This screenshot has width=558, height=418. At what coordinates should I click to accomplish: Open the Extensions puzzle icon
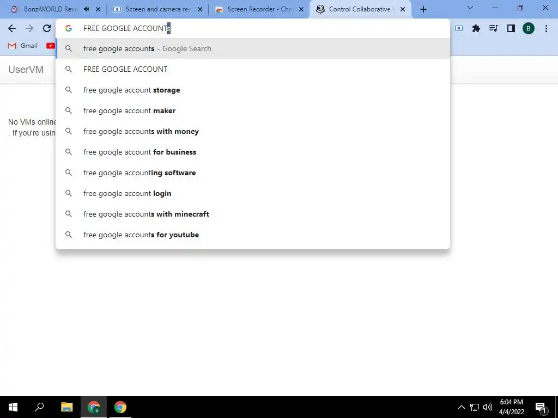[476, 28]
